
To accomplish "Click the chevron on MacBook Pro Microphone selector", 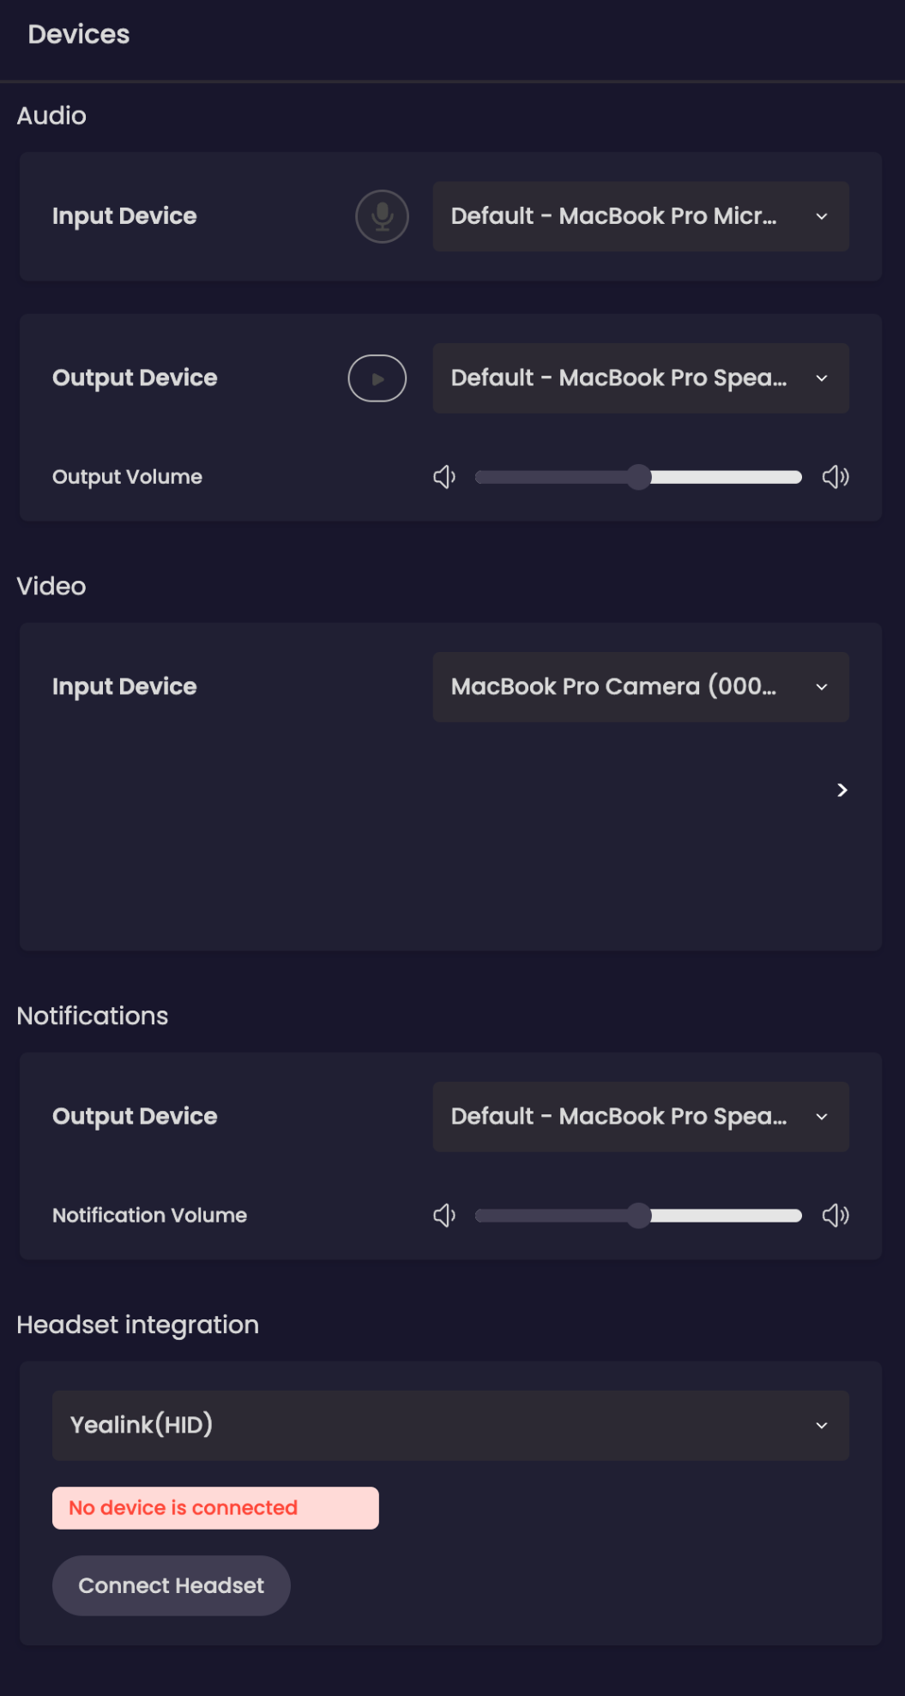I will coord(822,216).
